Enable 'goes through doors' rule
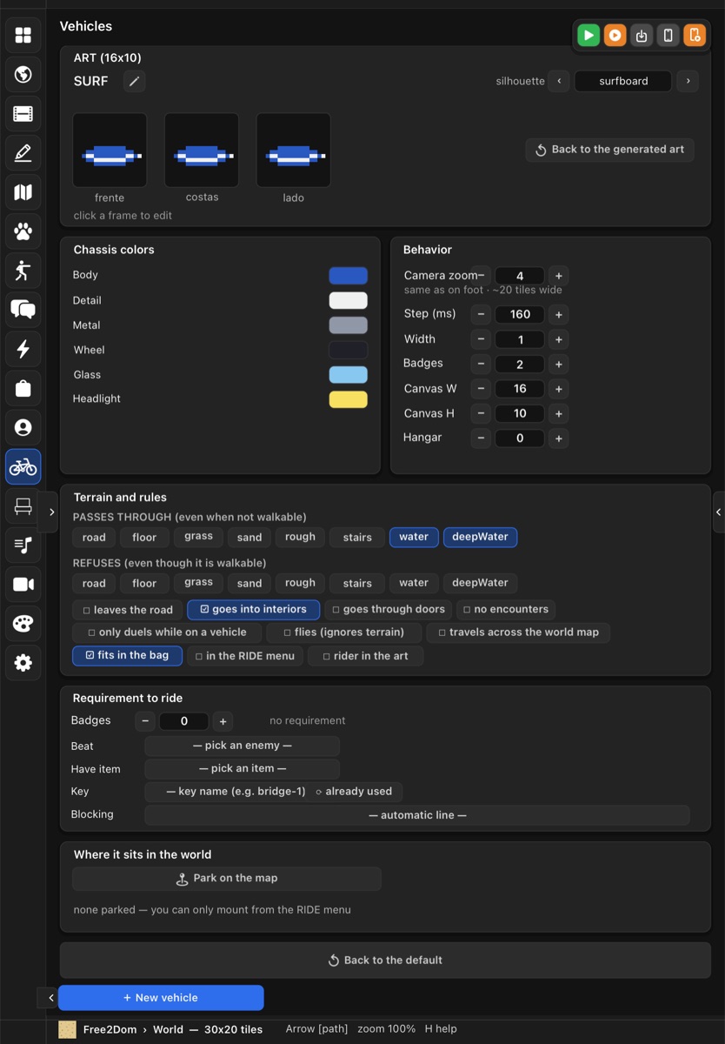 pos(389,610)
